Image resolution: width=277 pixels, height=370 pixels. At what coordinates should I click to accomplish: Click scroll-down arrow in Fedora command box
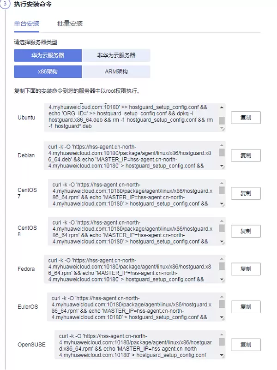click(x=222, y=279)
